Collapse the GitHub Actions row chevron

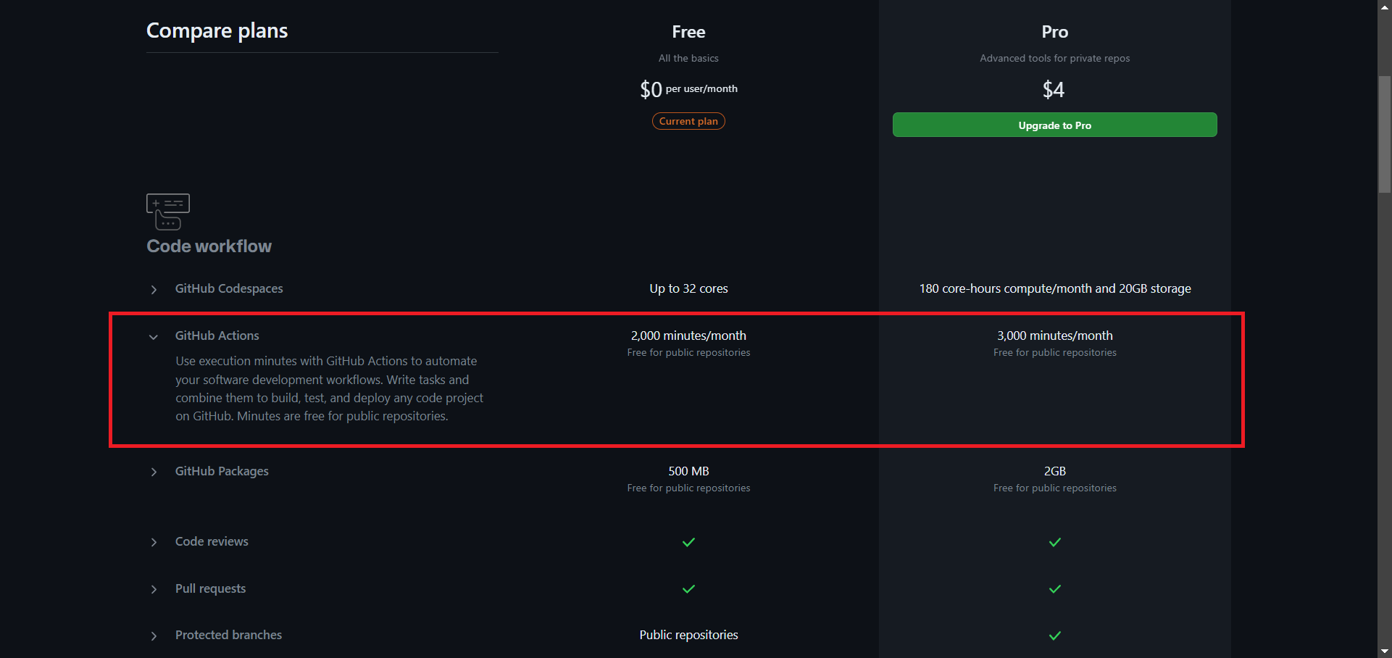tap(154, 337)
